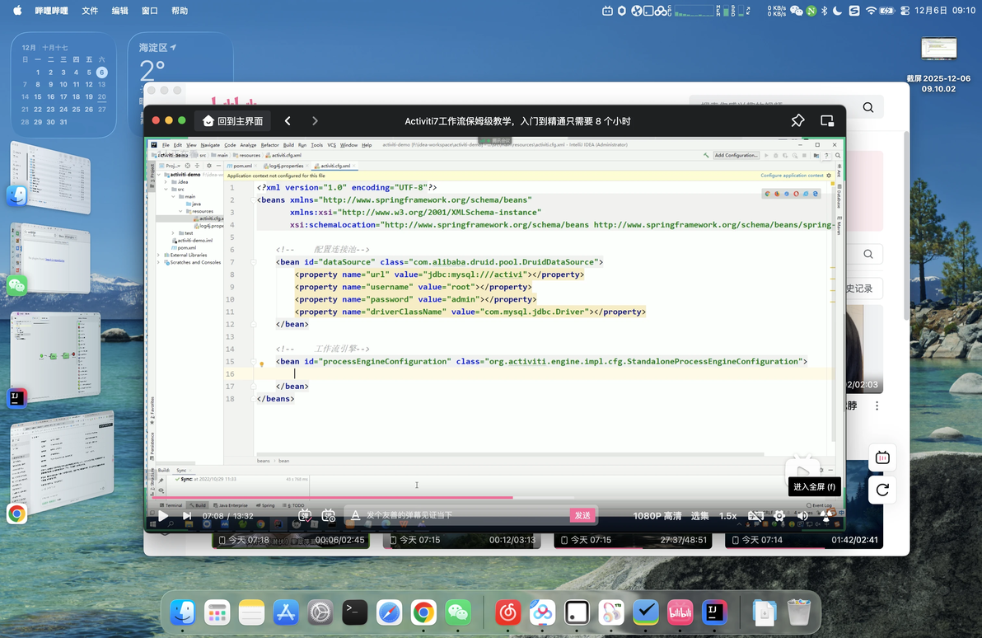The height and width of the screenshot is (638, 982).
Task: Open Finder from the Dock
Action: [x=183, y=612]
